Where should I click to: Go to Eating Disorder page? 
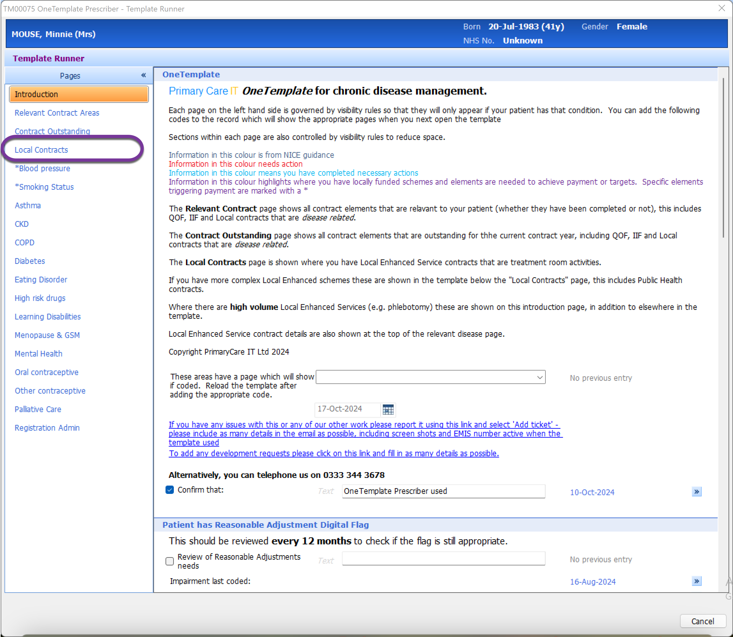point(41,280)
